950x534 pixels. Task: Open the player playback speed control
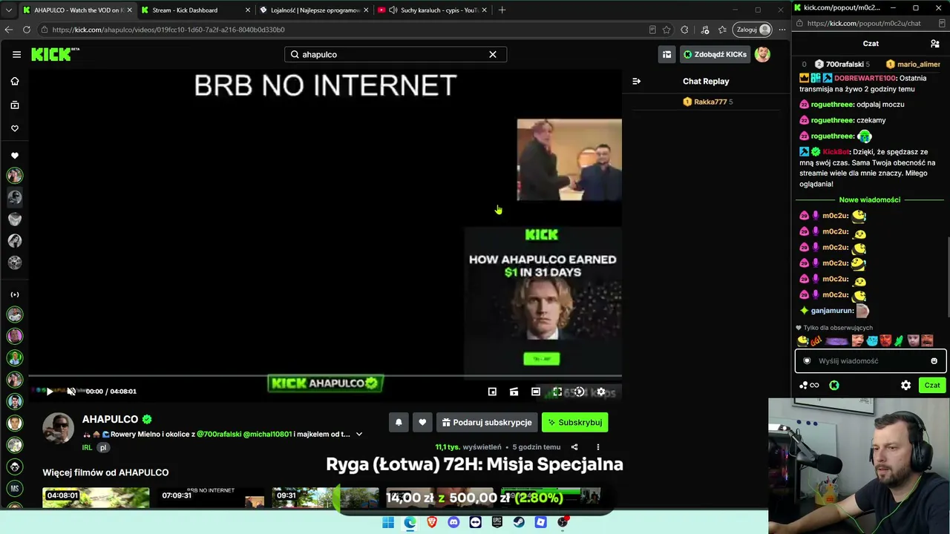click(x=580, y=392)
